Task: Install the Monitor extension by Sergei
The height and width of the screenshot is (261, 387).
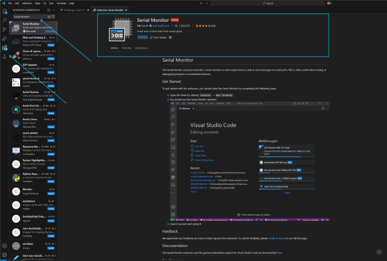Action: [x=51, y=194]
